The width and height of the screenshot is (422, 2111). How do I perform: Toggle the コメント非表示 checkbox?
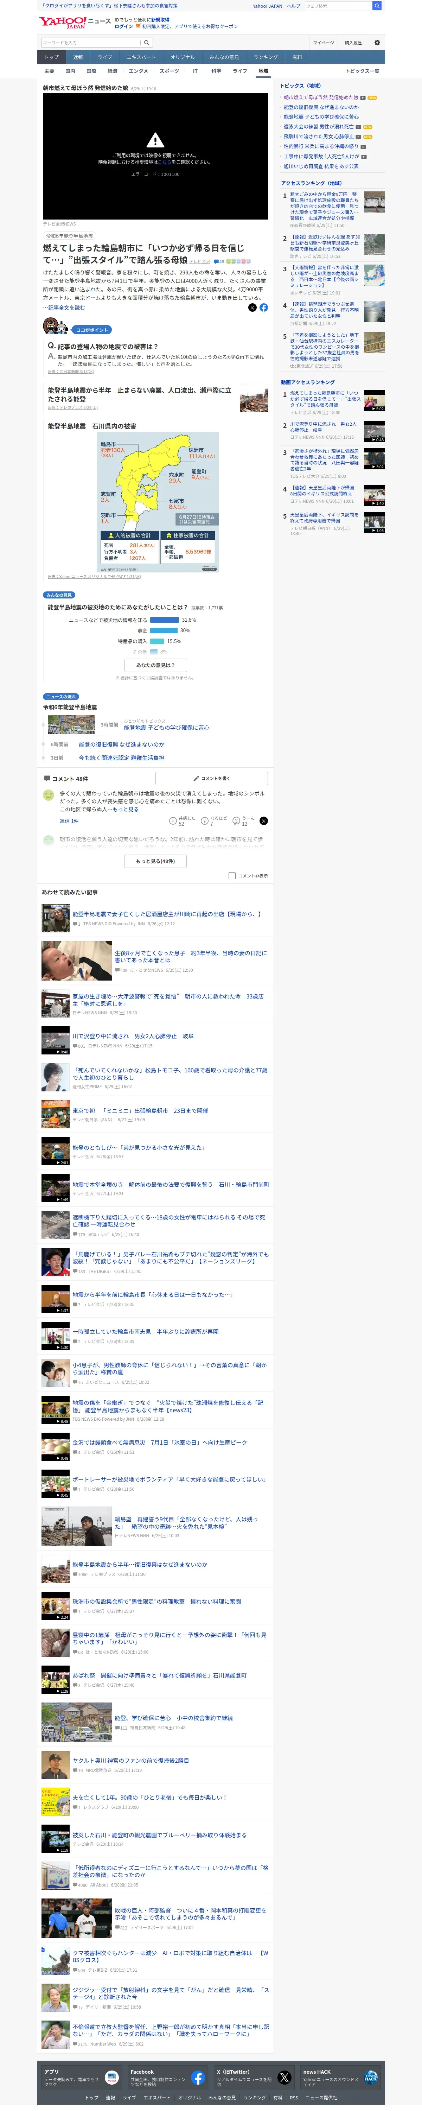232,876
